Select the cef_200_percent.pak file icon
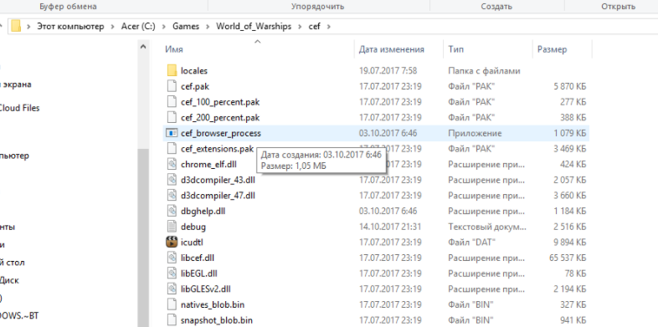658x327 pixels. 172,117
